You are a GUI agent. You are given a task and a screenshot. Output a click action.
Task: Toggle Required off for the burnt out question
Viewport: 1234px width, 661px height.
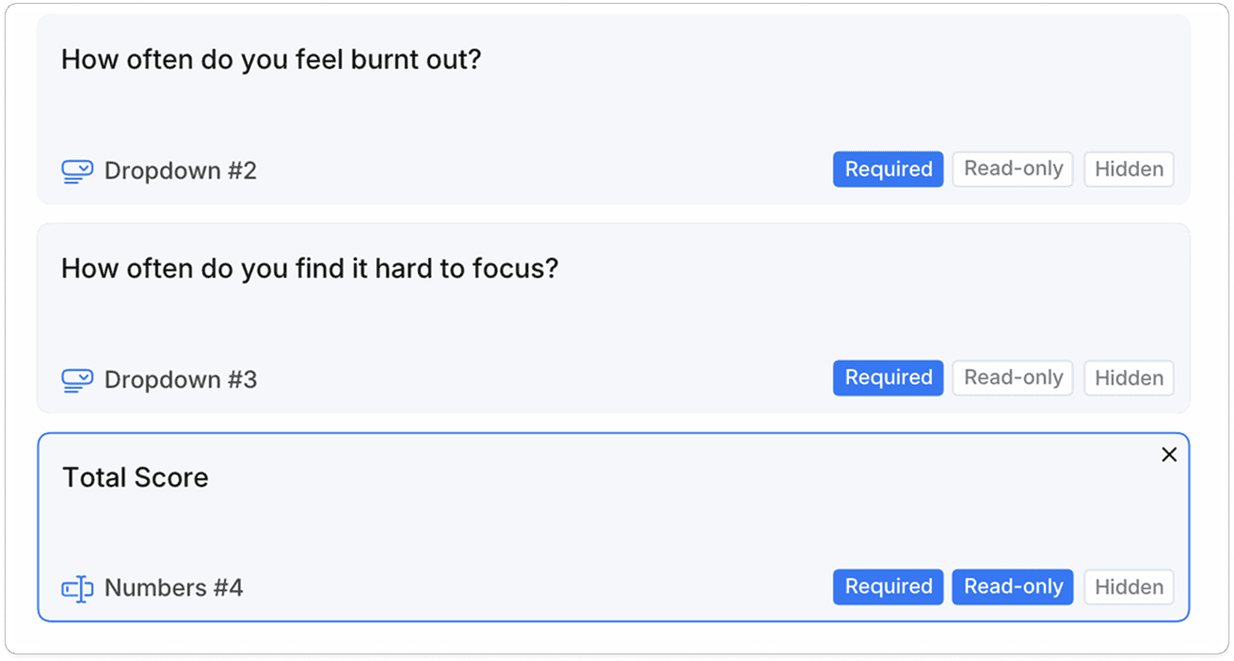point(887,169)
